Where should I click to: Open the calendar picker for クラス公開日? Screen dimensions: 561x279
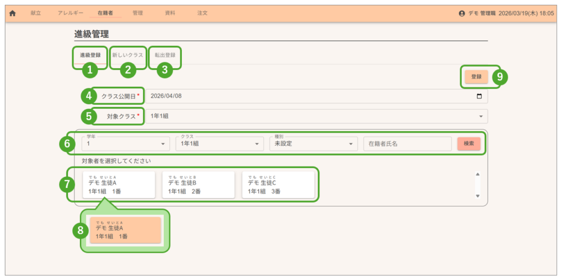point(479,97)
